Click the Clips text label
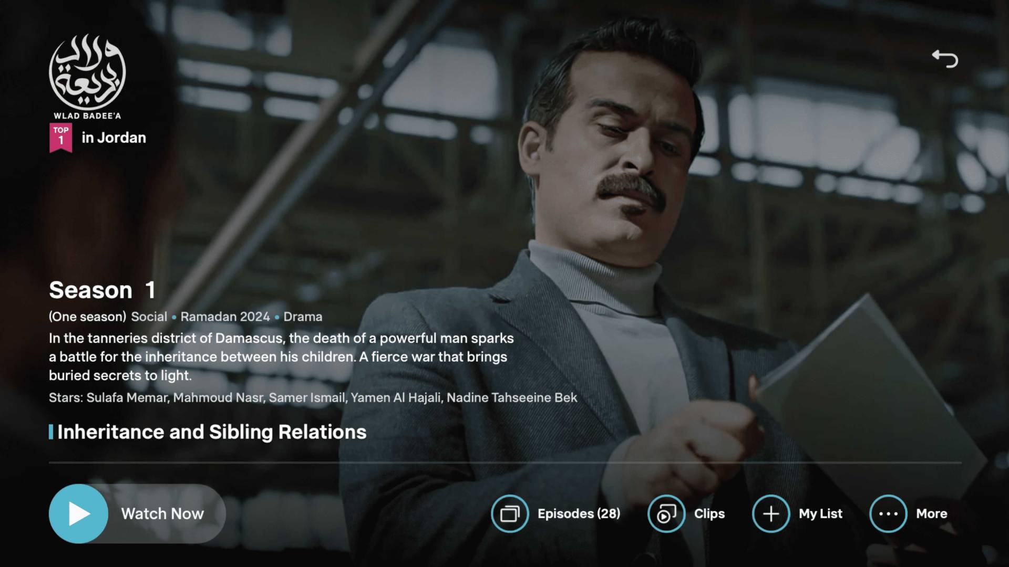This screenshot has height=567, width=1009. tap(709, 513)
